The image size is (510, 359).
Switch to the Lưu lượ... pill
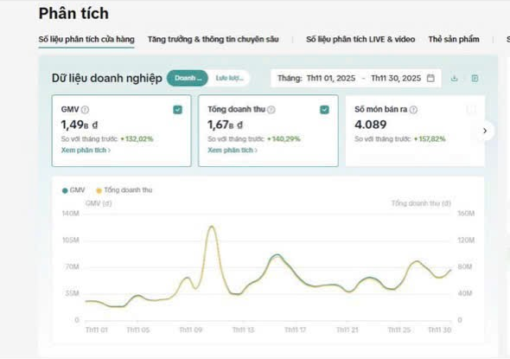click(x=229, y=78)
